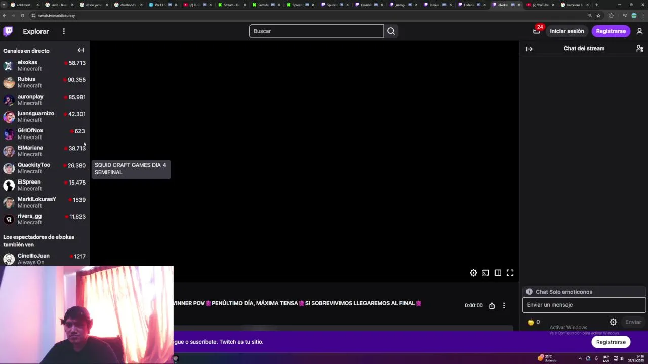Select auronplay channel from live list
Screen dimensions: 648x364
tap(45, 100)
